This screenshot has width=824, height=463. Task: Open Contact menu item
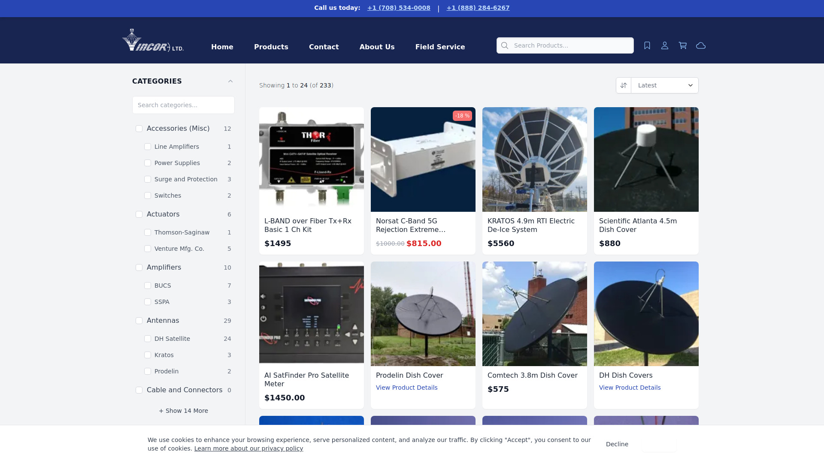324,47
